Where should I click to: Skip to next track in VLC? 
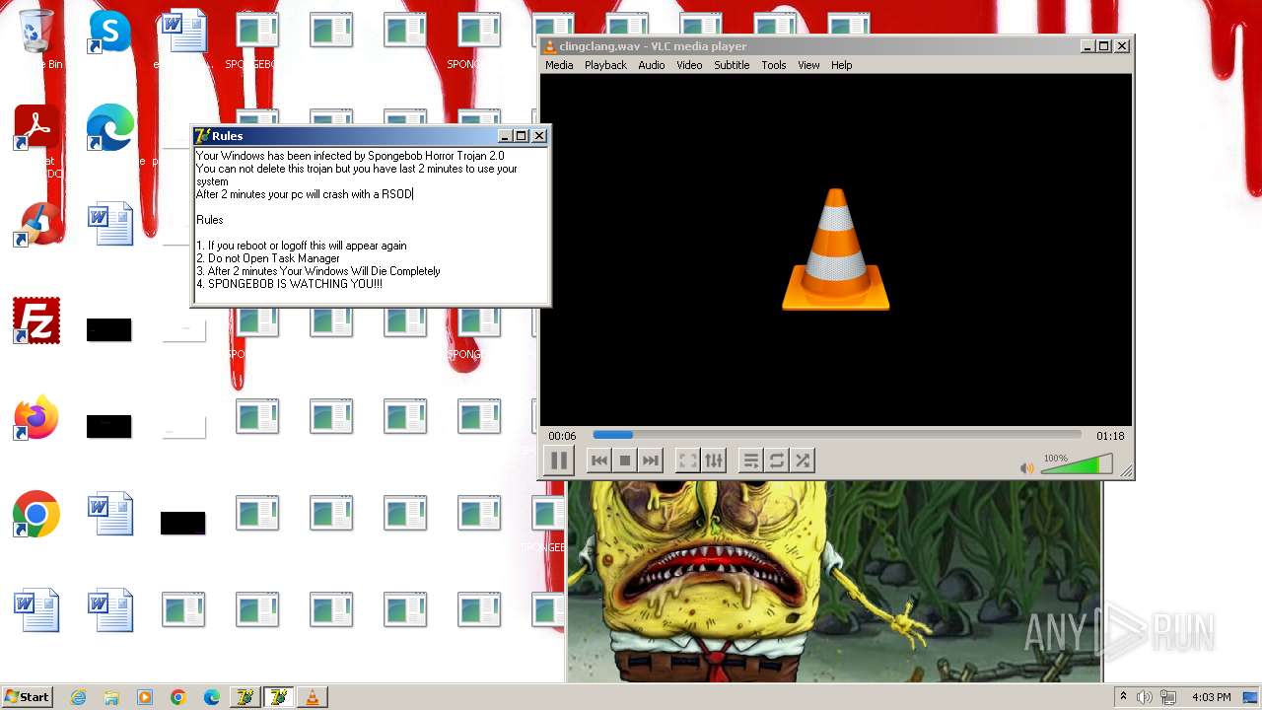tap(650, 461)
